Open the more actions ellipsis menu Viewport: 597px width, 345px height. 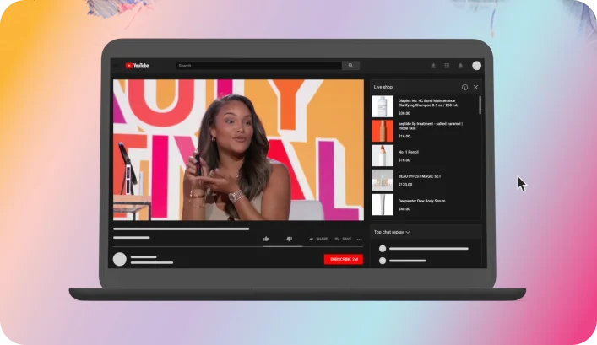pos(359,240)
